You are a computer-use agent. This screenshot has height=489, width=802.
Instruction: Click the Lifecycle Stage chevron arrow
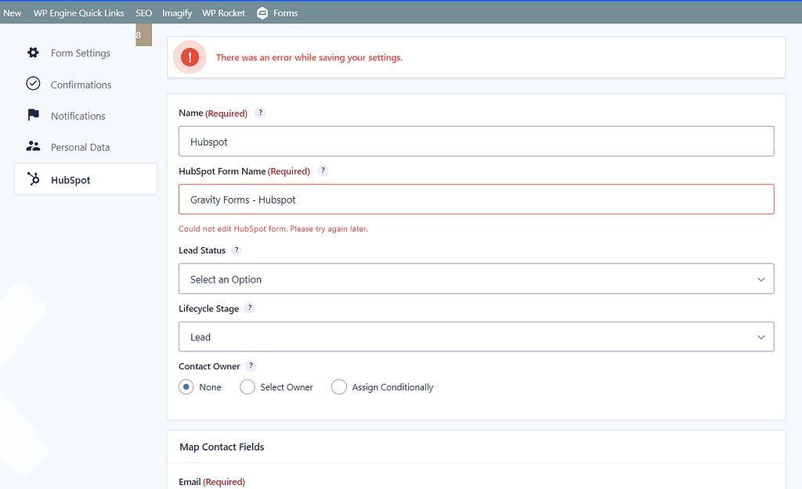pos(760,336)
